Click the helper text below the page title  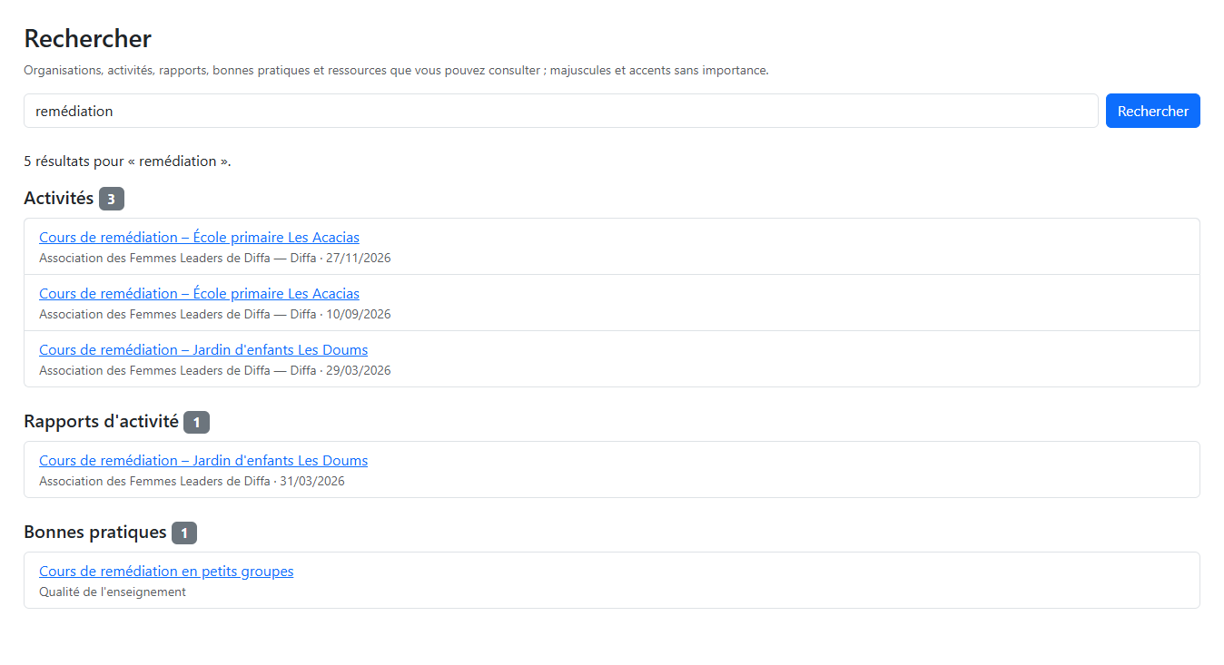point(396,70)
